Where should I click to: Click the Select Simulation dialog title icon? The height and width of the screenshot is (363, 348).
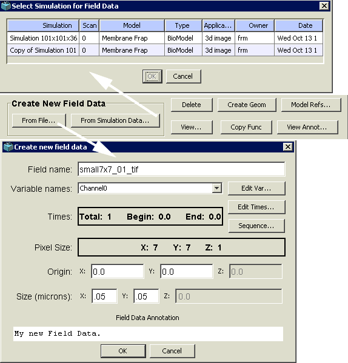(5, 6)
